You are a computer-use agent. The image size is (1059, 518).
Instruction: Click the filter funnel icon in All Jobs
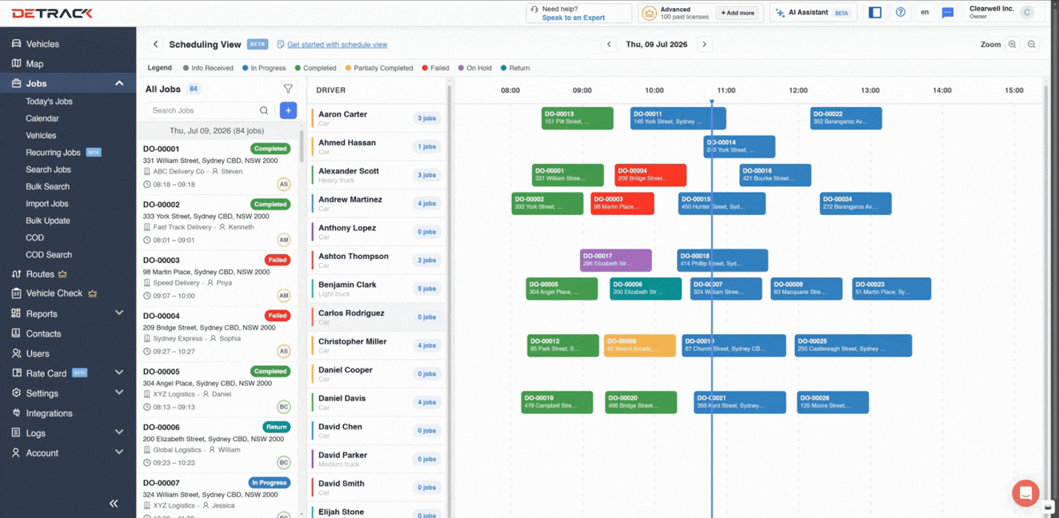288,90
